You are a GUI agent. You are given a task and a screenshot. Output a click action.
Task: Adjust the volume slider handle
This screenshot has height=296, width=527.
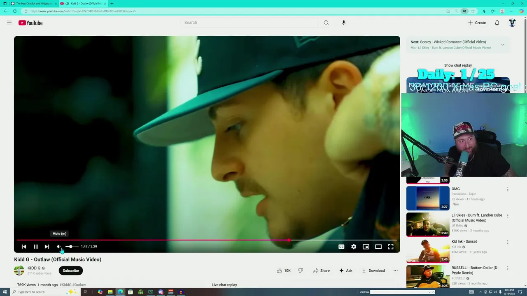click(x=70, y=247)
